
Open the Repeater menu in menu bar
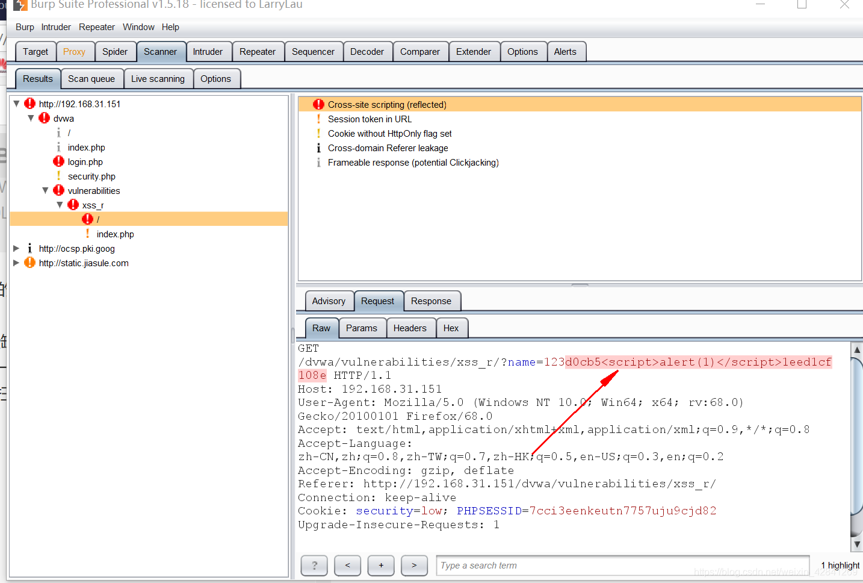click(97, 27)
